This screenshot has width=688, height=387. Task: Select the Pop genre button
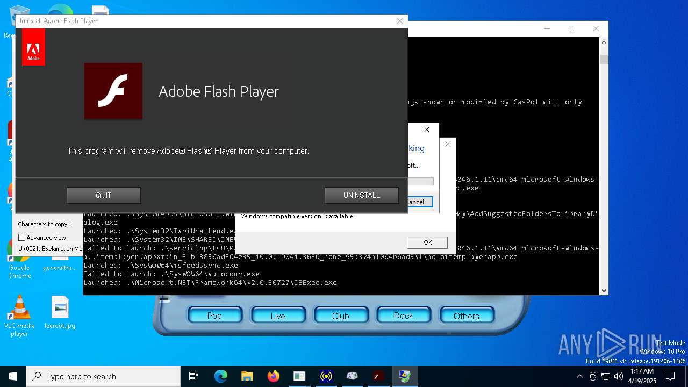click(x=214, y=316)
